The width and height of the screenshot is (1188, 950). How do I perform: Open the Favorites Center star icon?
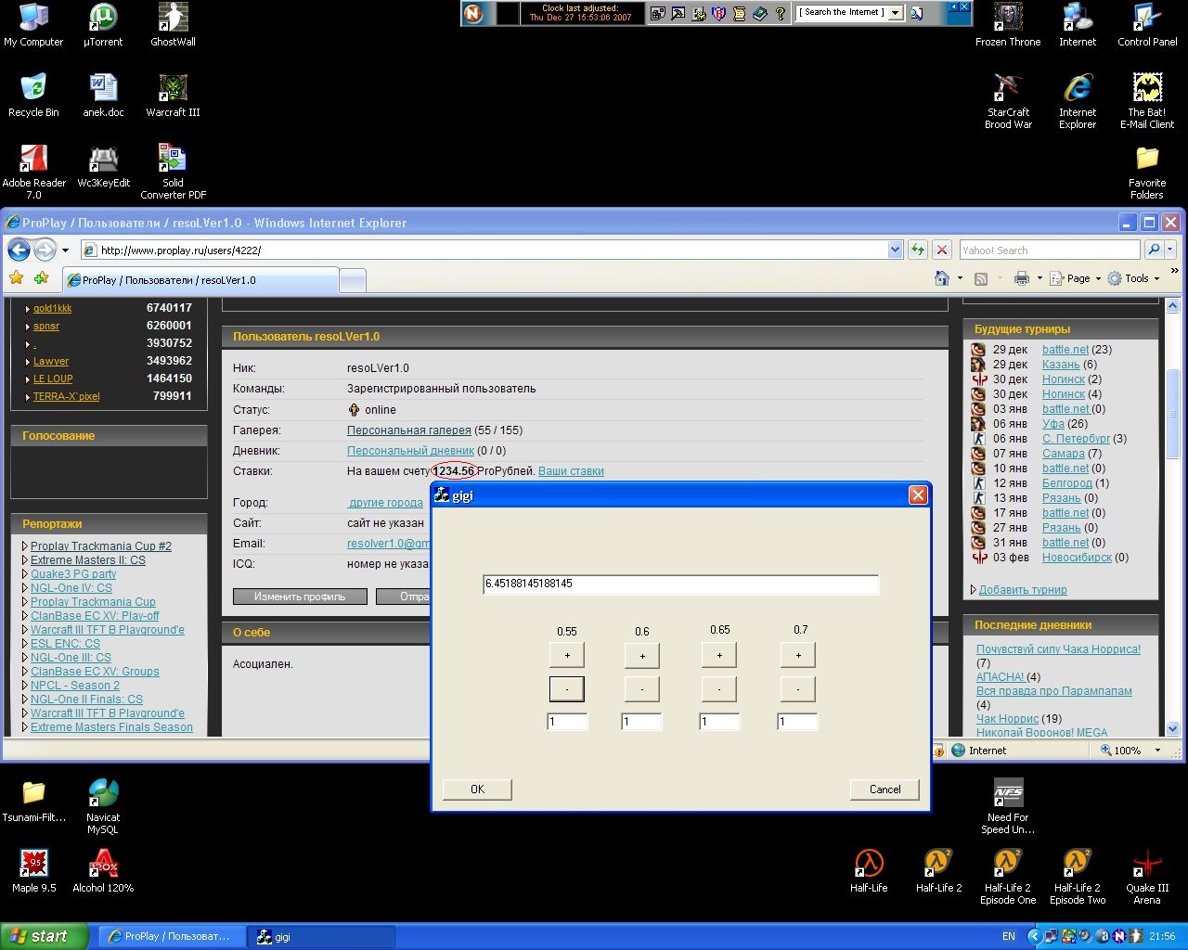16,278
